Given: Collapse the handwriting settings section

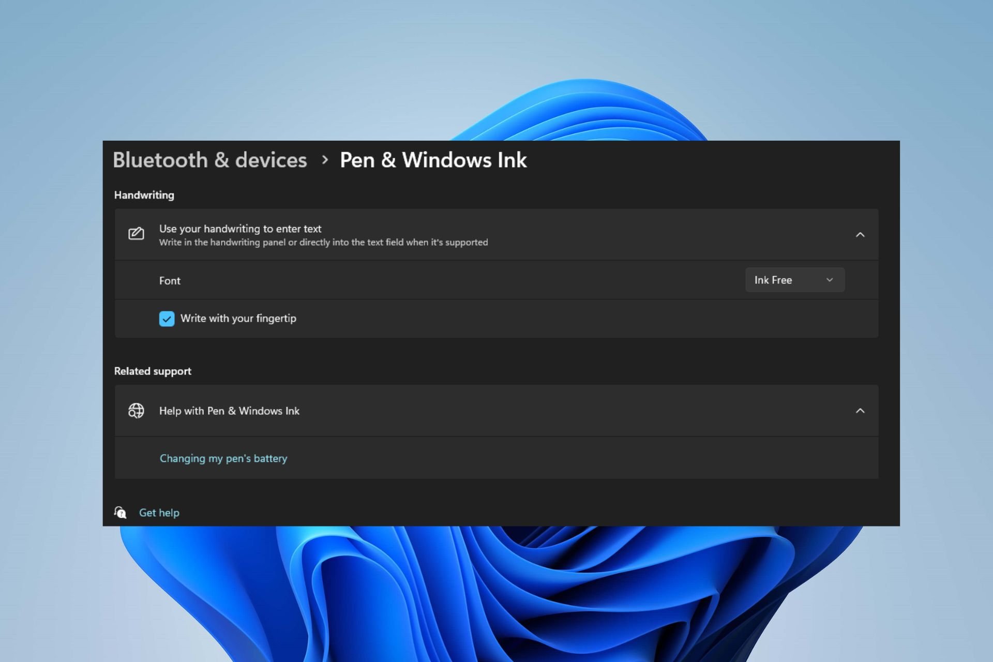Looking at the screenshot, I should point(861,234).
